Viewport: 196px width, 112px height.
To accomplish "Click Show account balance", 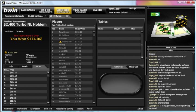I will [x=118, y=12].
